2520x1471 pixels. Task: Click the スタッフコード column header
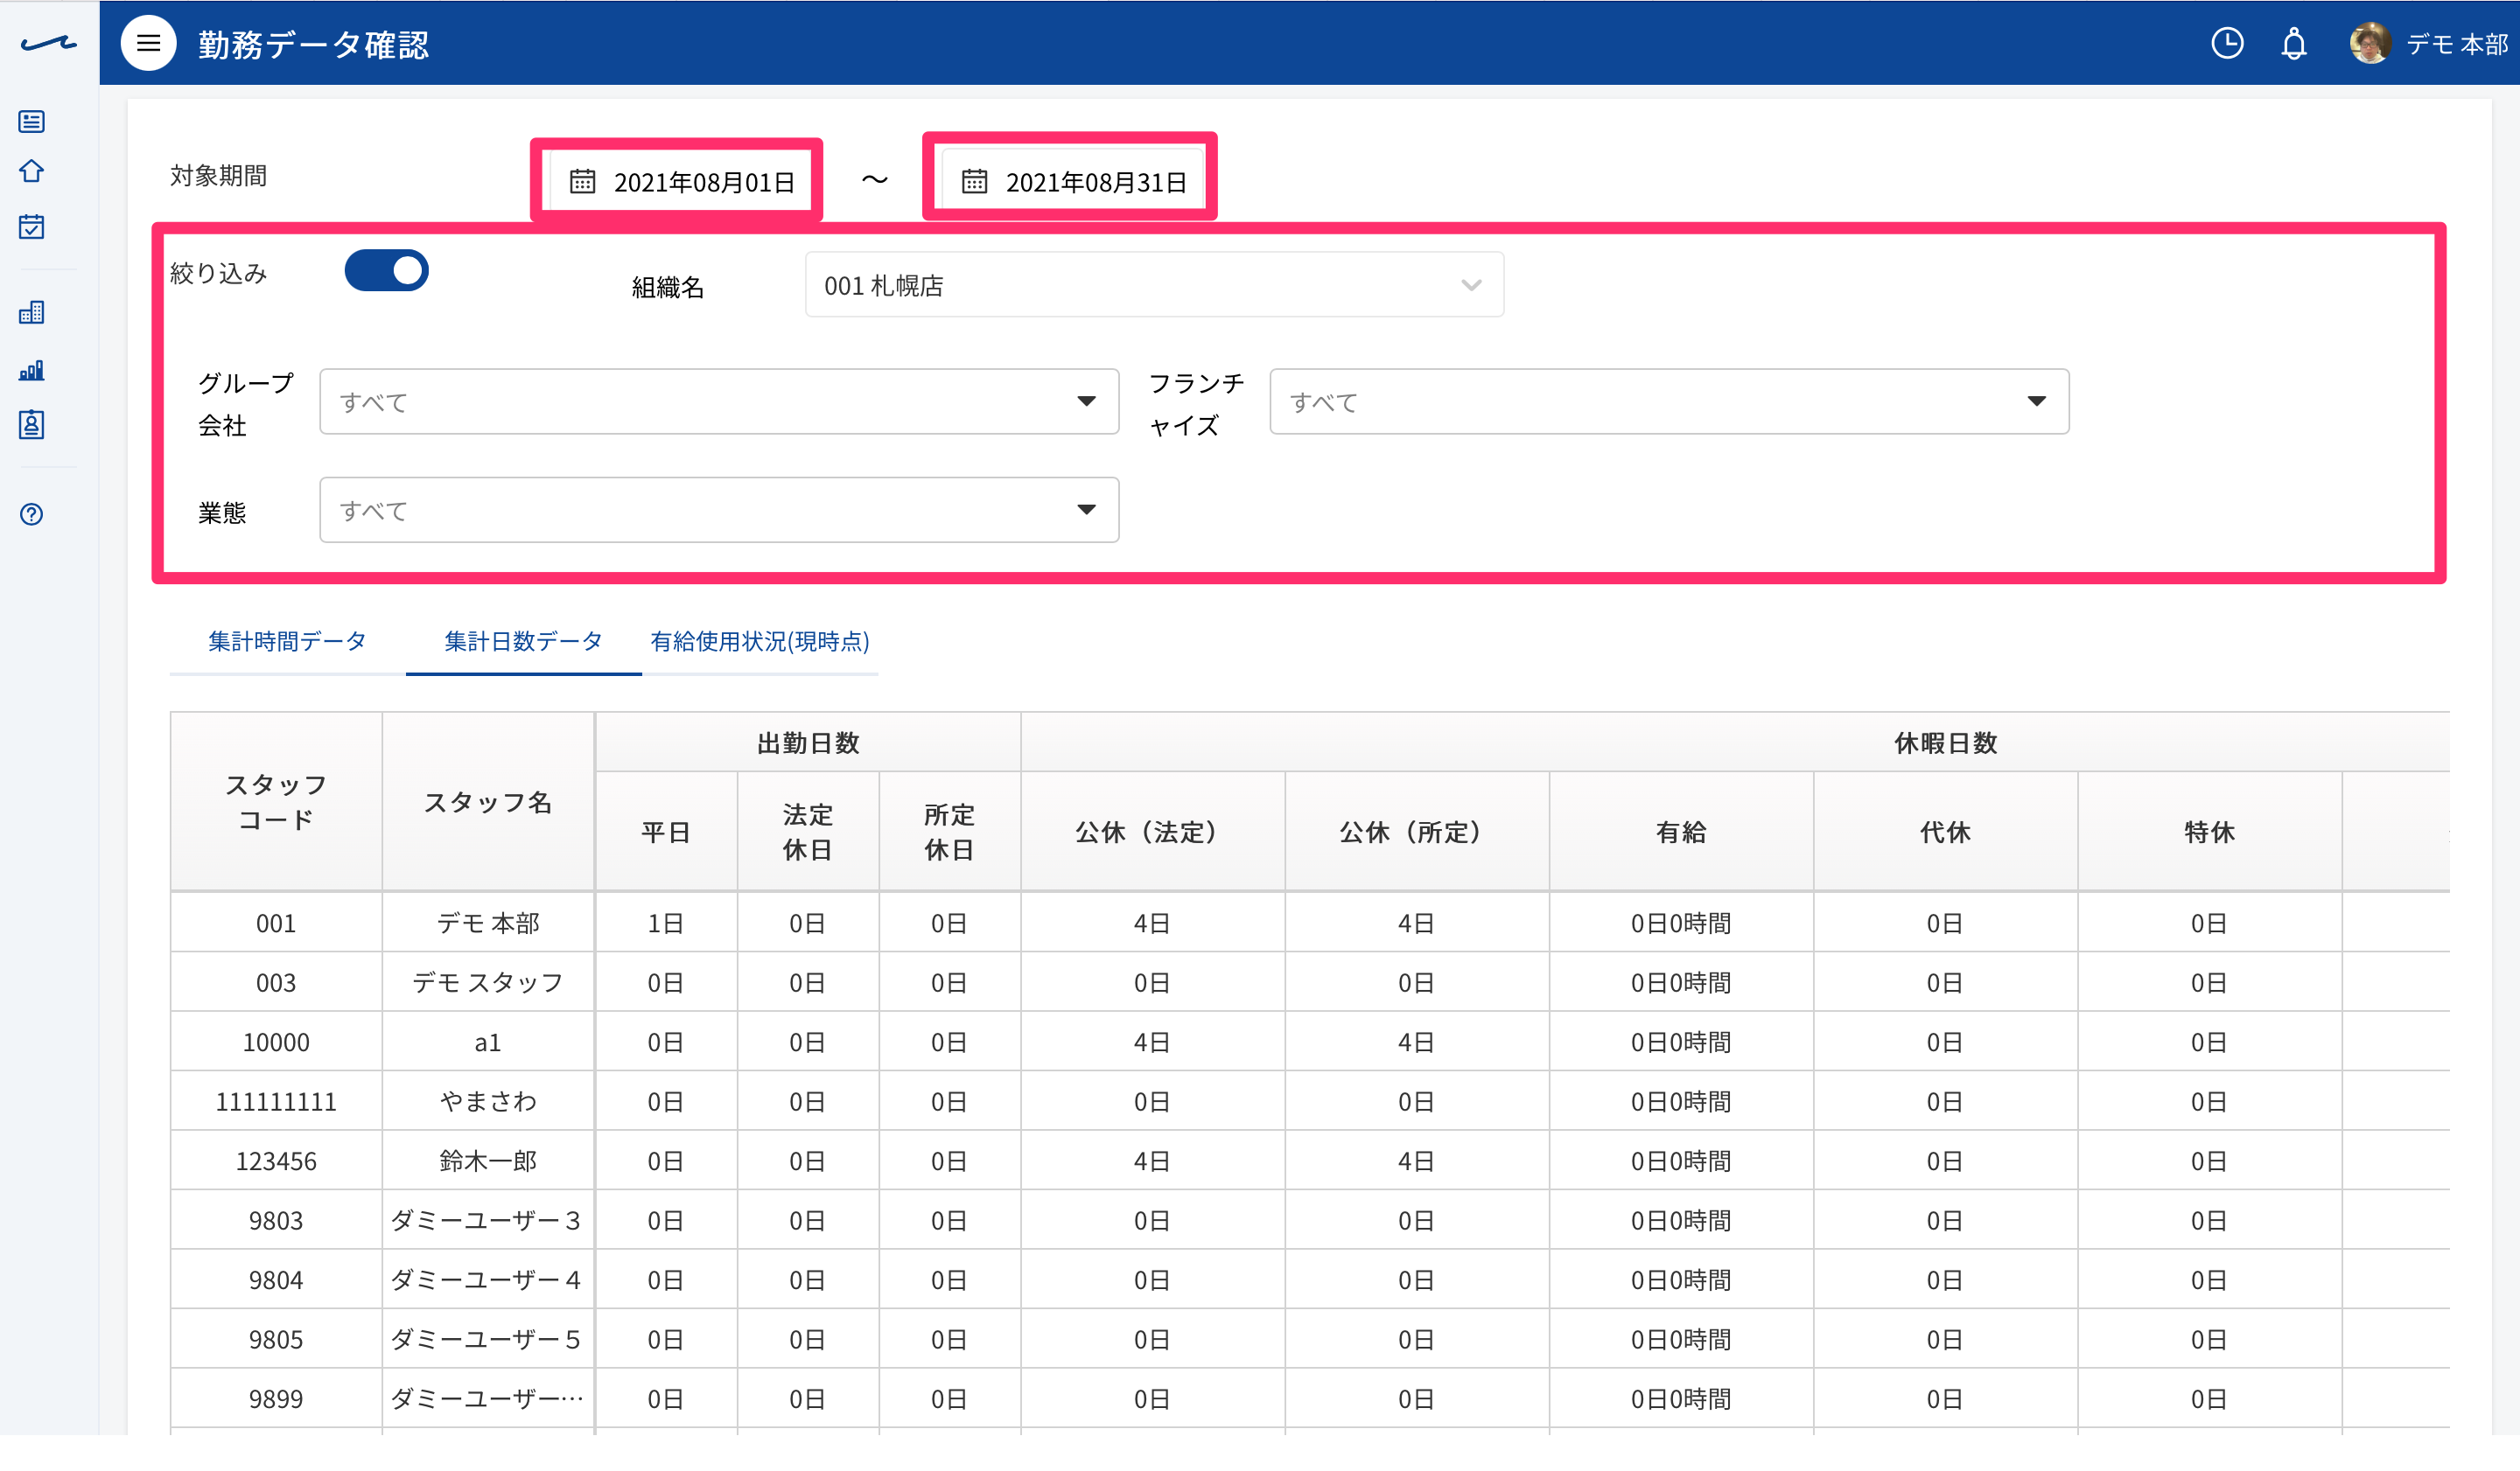pos(276,803)
